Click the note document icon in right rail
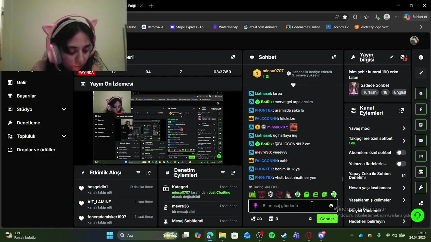Viewport: 431px width, 242px height. coord(421,125)
